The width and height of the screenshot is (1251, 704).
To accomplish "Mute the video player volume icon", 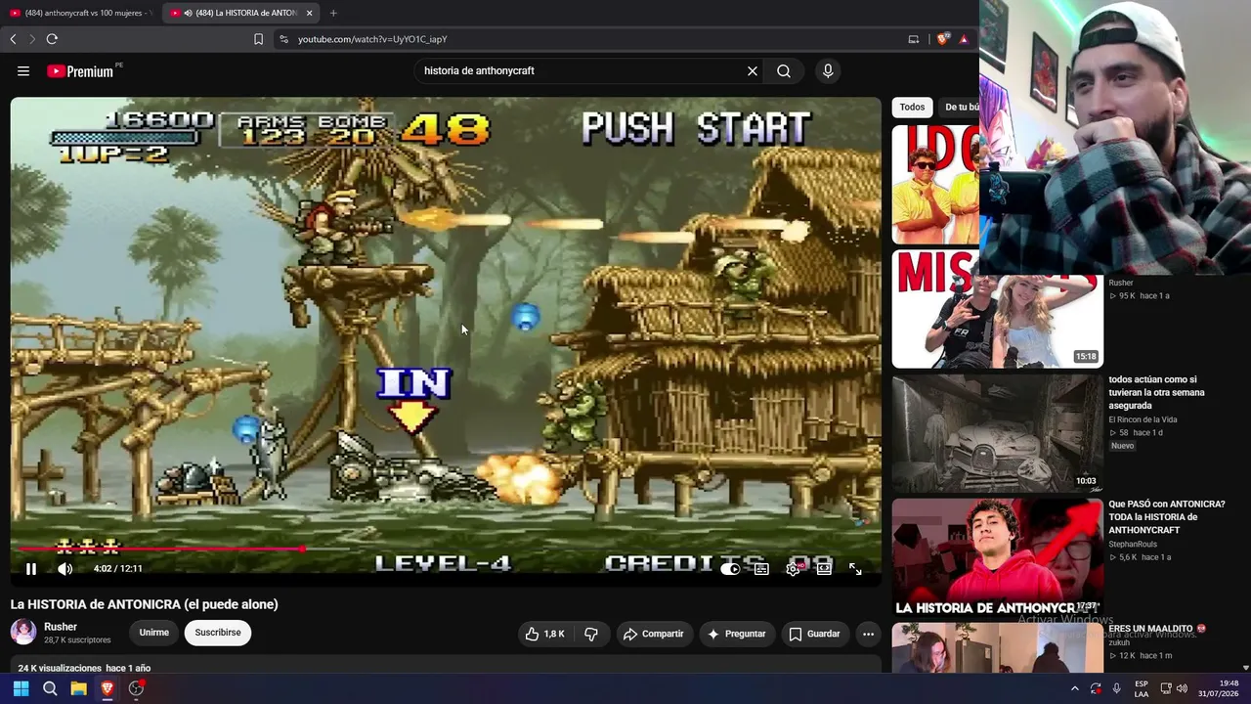I will pos(65,568).
